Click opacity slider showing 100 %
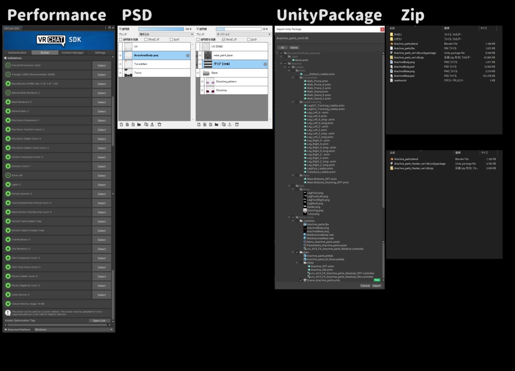 (161, 29)
